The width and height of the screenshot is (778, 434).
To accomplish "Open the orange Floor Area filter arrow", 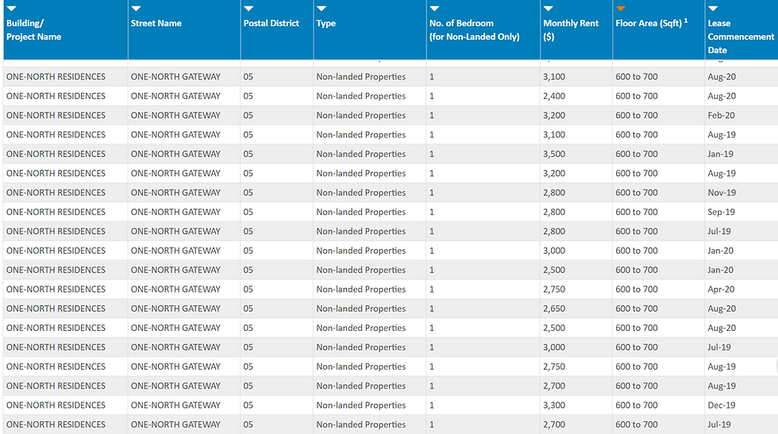I will coord(621,9).
